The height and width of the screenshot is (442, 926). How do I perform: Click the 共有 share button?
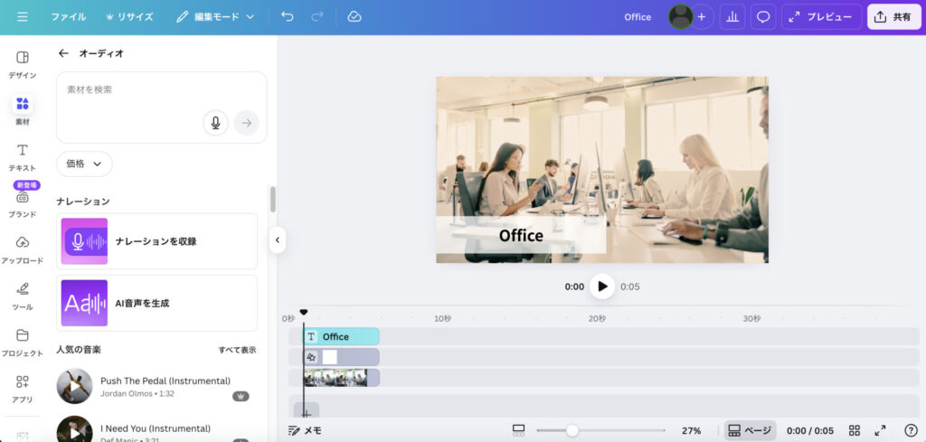click(x=893, y=16)
